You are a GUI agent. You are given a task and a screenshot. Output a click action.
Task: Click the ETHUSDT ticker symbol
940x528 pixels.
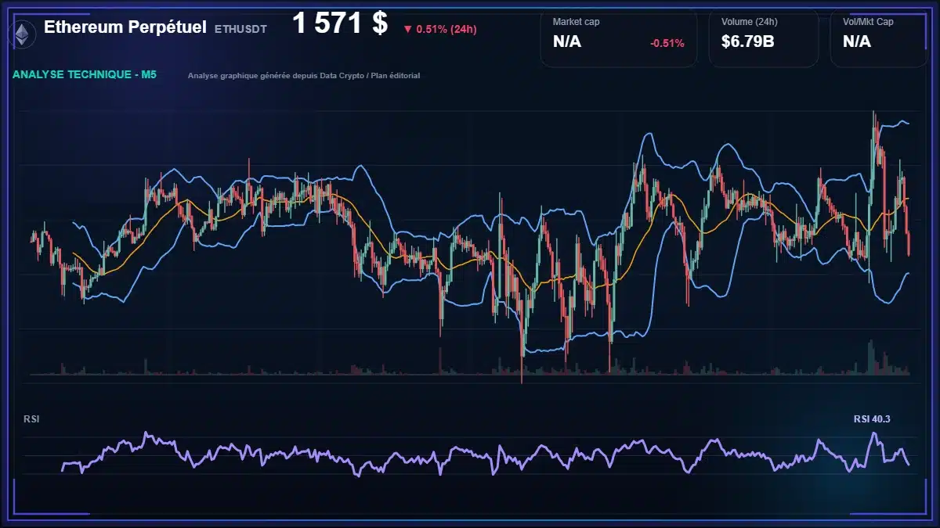[x=240, y=29]
